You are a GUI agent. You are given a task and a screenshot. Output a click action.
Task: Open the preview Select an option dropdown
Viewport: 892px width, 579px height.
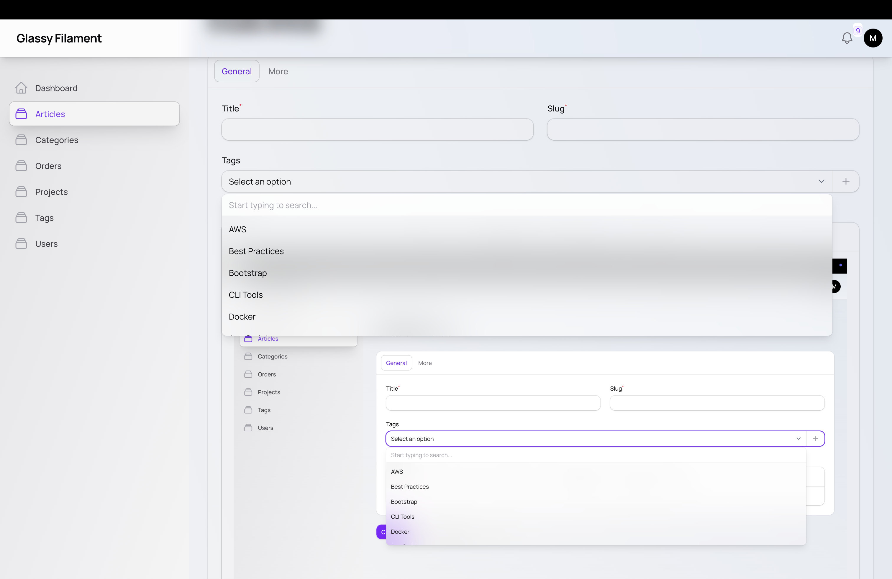596,439
